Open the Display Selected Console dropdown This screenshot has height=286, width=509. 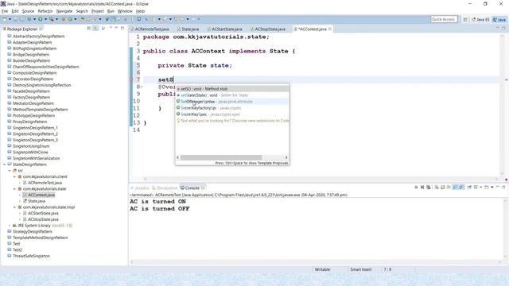[481, 187]
